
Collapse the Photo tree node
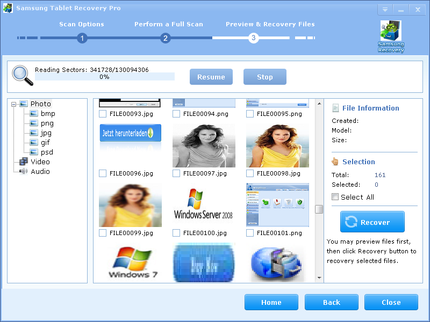(x=14, y=104)
